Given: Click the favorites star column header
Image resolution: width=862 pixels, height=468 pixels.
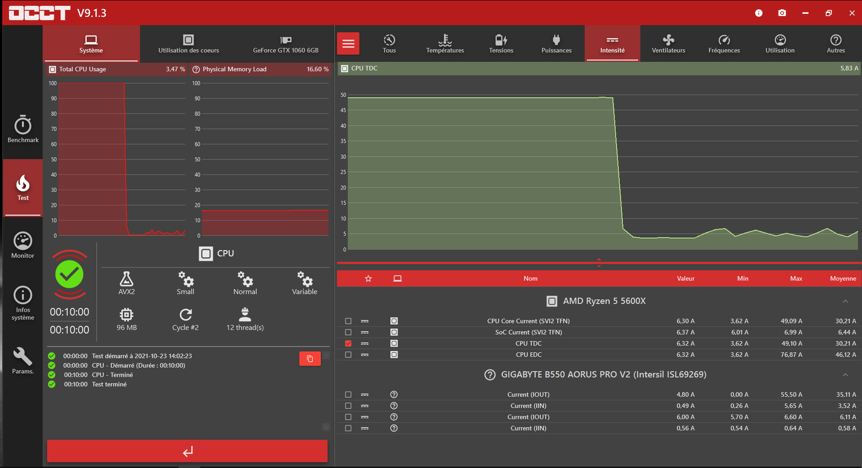Looking at the screenshot, I should pyautogui.click(x=368, y=278).
